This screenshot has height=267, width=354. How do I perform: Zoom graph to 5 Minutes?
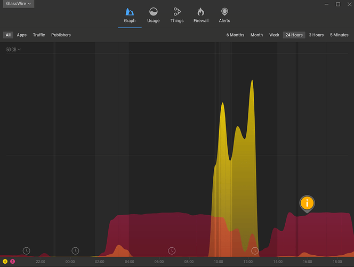coord(339,35)
